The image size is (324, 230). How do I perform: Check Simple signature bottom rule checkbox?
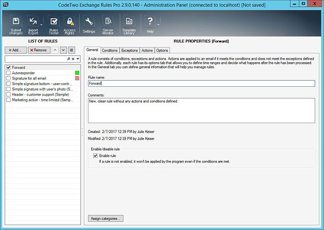9,84
